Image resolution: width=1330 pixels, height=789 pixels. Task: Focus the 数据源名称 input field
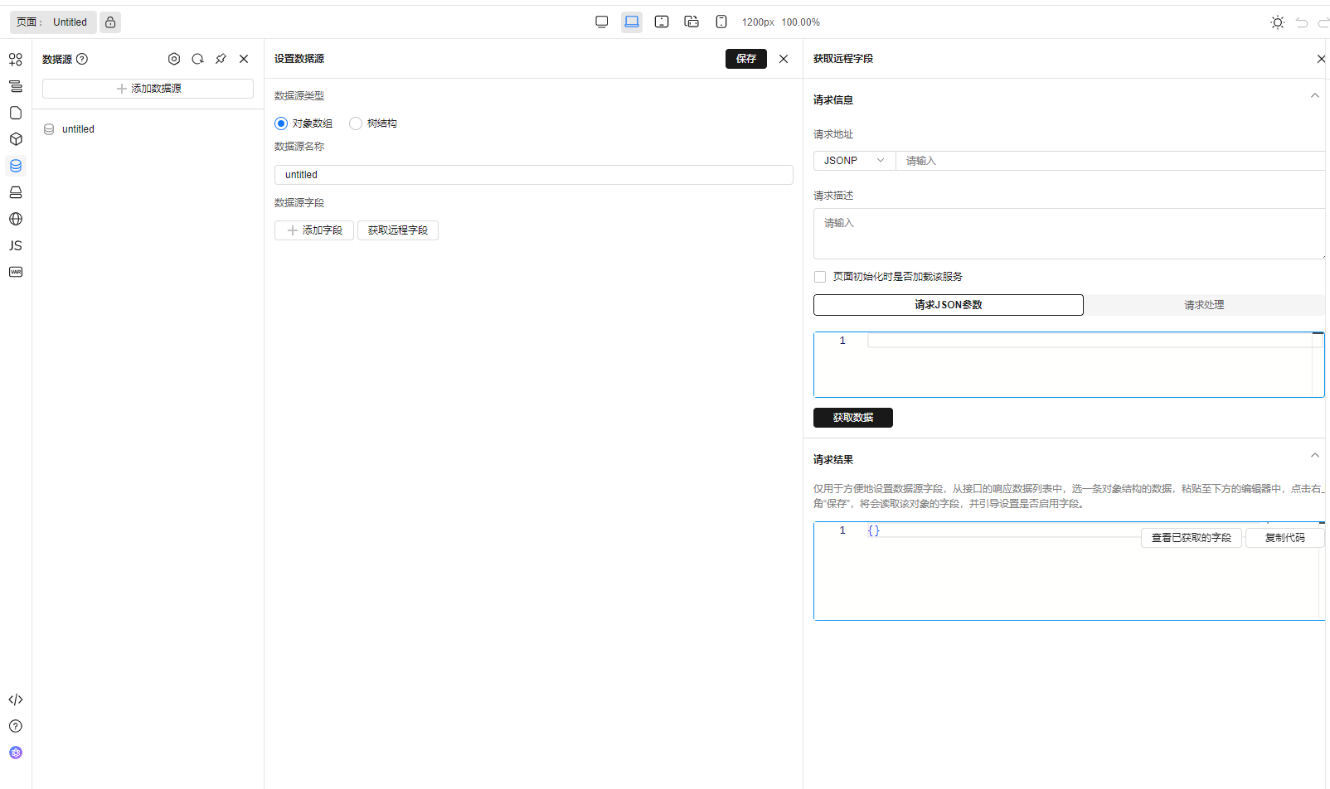click(534, 175)
